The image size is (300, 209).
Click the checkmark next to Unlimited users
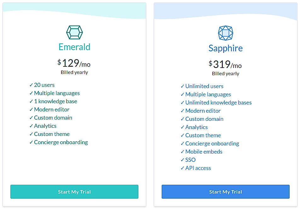tap(182, 86)
